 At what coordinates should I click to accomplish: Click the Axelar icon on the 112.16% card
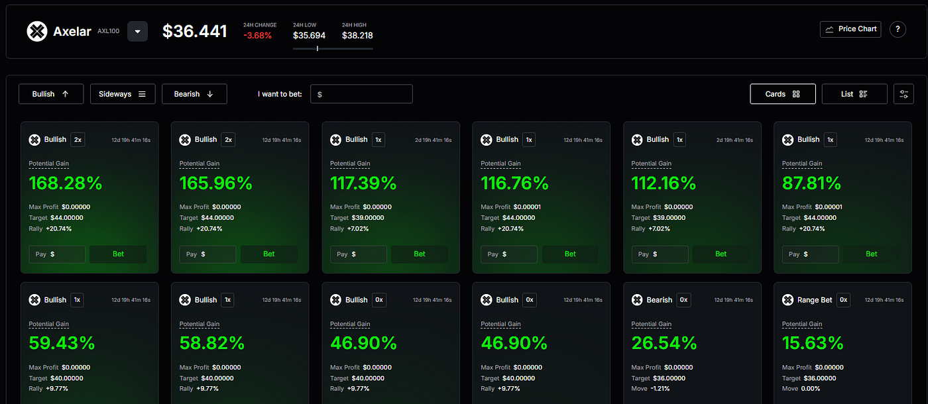tap(637, 140)
